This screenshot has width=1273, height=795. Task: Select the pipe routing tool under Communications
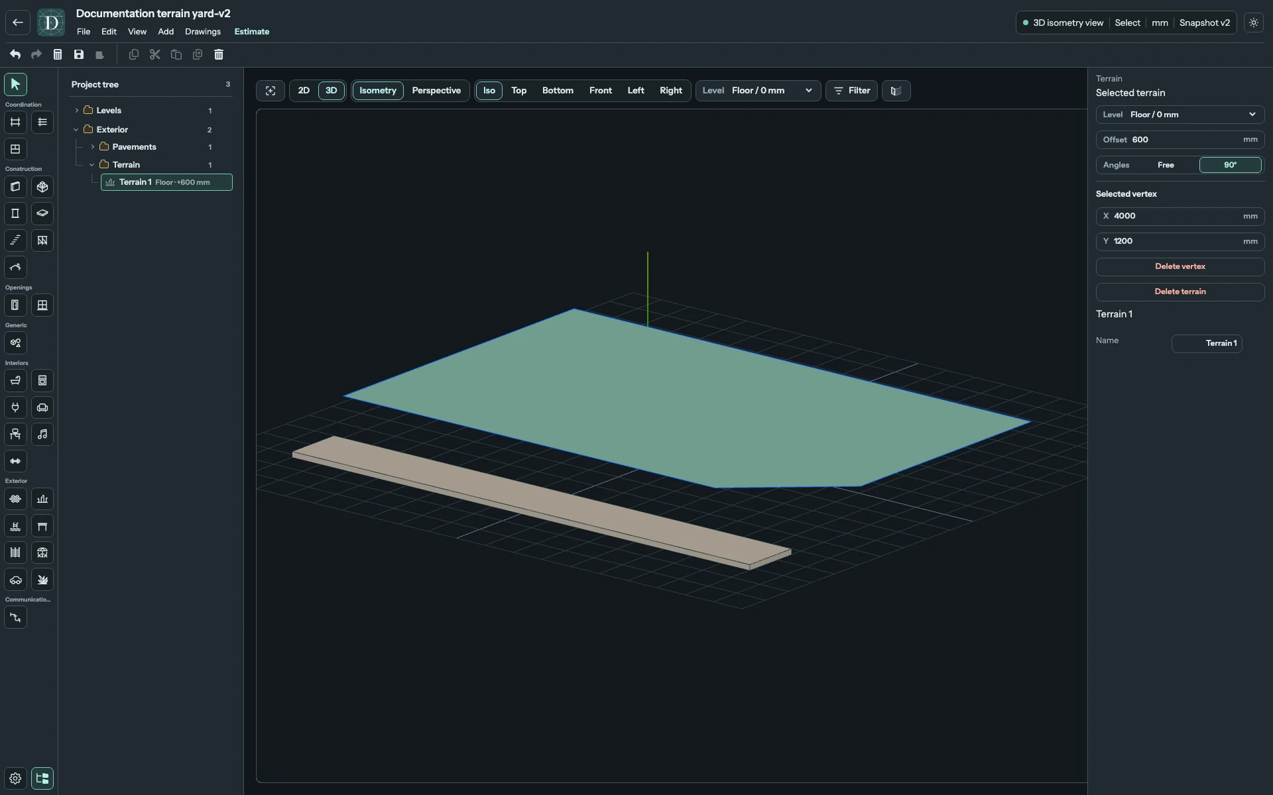tap(15, 617)
